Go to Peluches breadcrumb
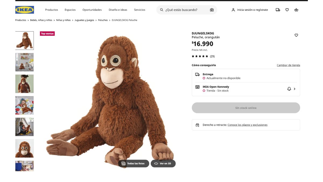323x182 pixels. click(103, 20)
